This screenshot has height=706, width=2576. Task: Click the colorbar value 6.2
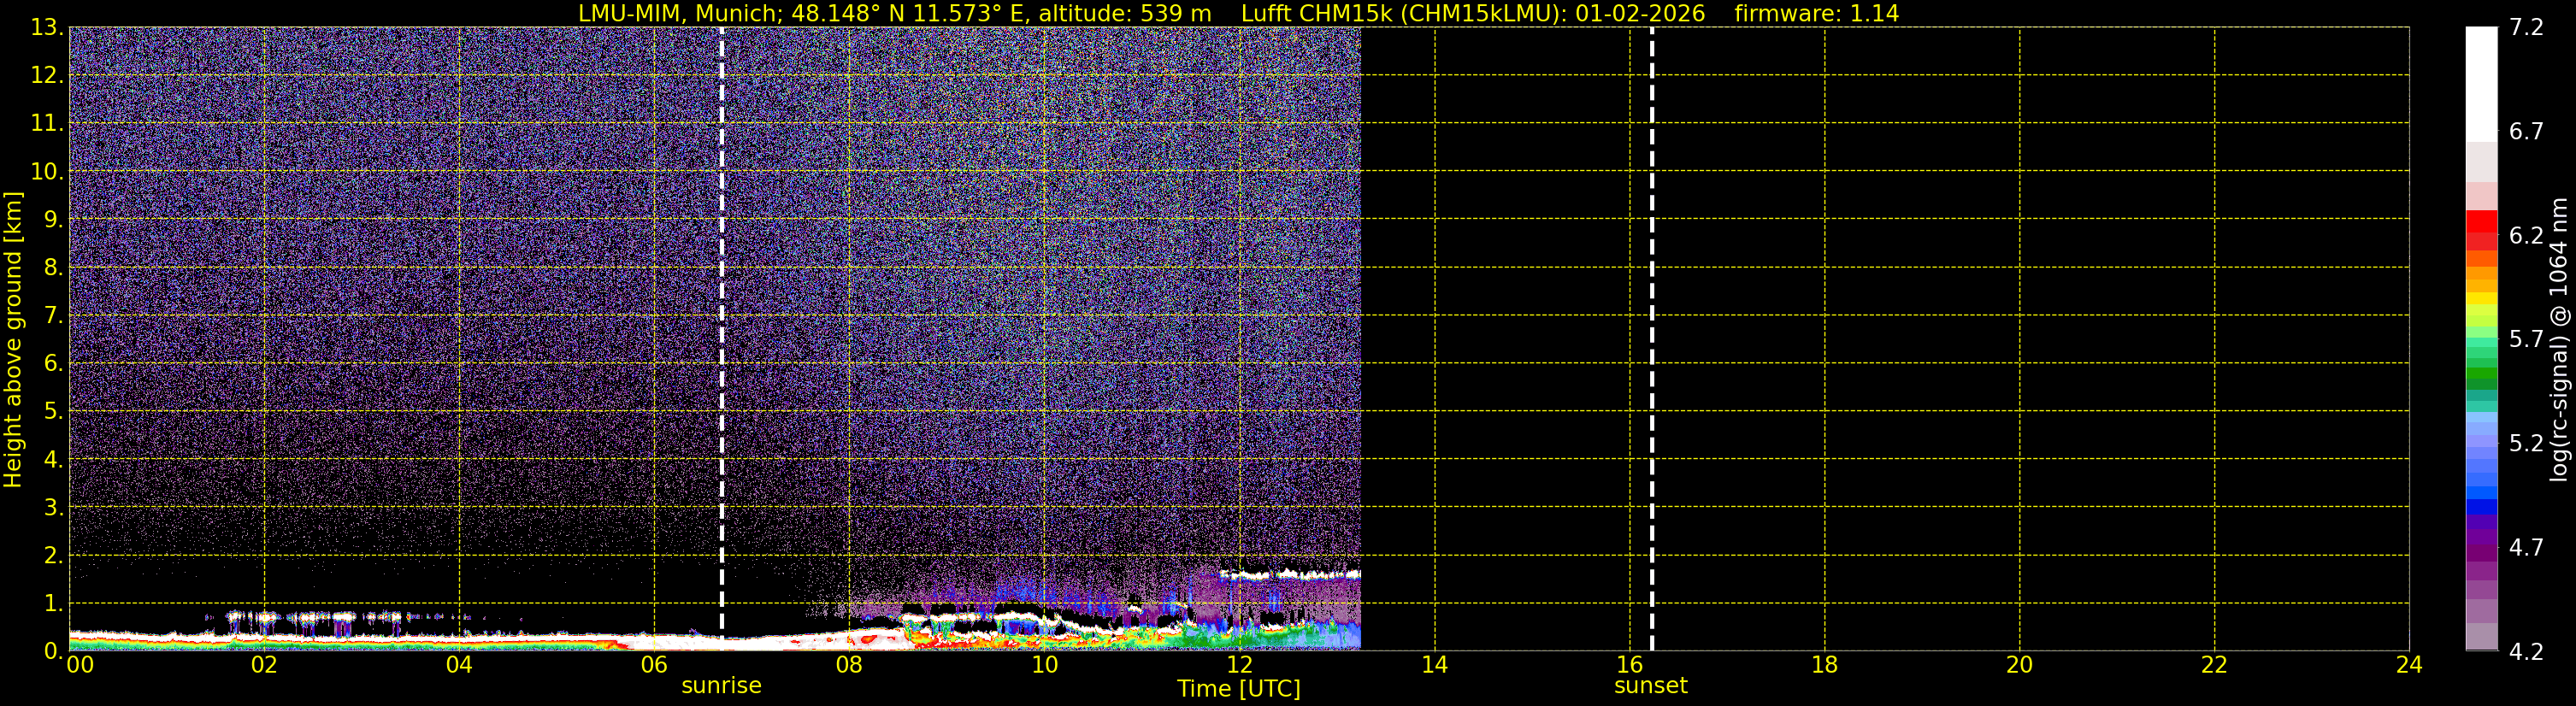tap(2526, 235)
